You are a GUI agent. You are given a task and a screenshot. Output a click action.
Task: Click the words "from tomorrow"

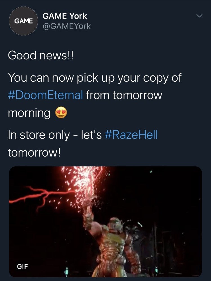click(x=124, y=95)
